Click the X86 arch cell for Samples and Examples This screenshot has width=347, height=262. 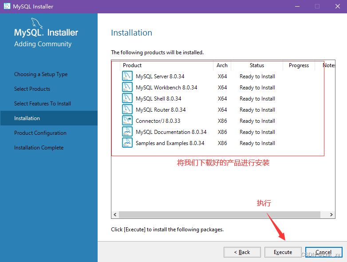click(x=222, y=143)
